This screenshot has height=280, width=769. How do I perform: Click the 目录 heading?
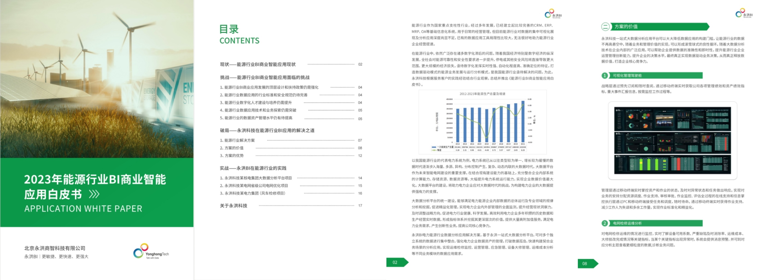229,29
